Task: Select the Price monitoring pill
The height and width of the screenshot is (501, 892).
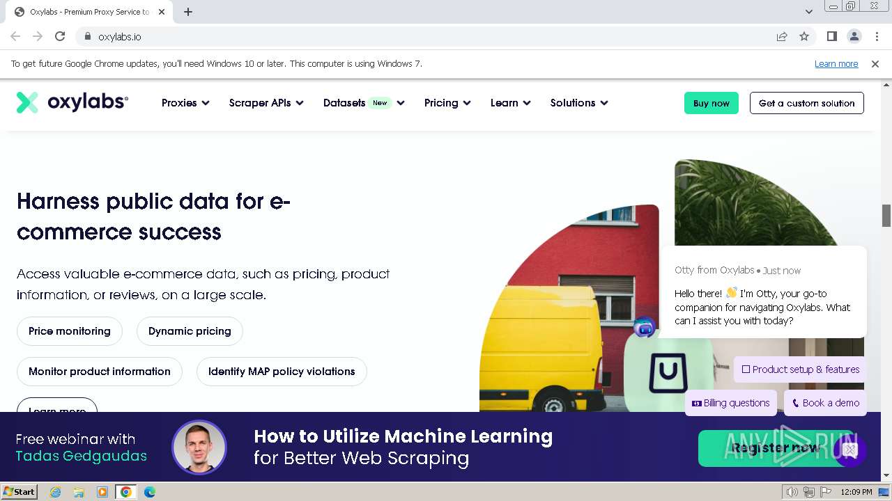Action: 70,331
